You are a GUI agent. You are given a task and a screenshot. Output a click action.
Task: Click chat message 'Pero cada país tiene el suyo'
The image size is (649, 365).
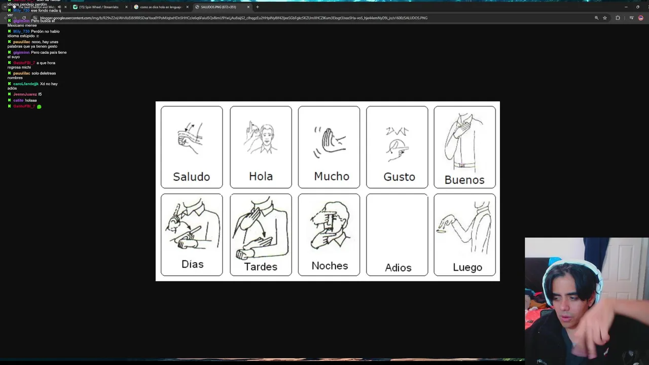pyautogui.click(x=37, y=55)
